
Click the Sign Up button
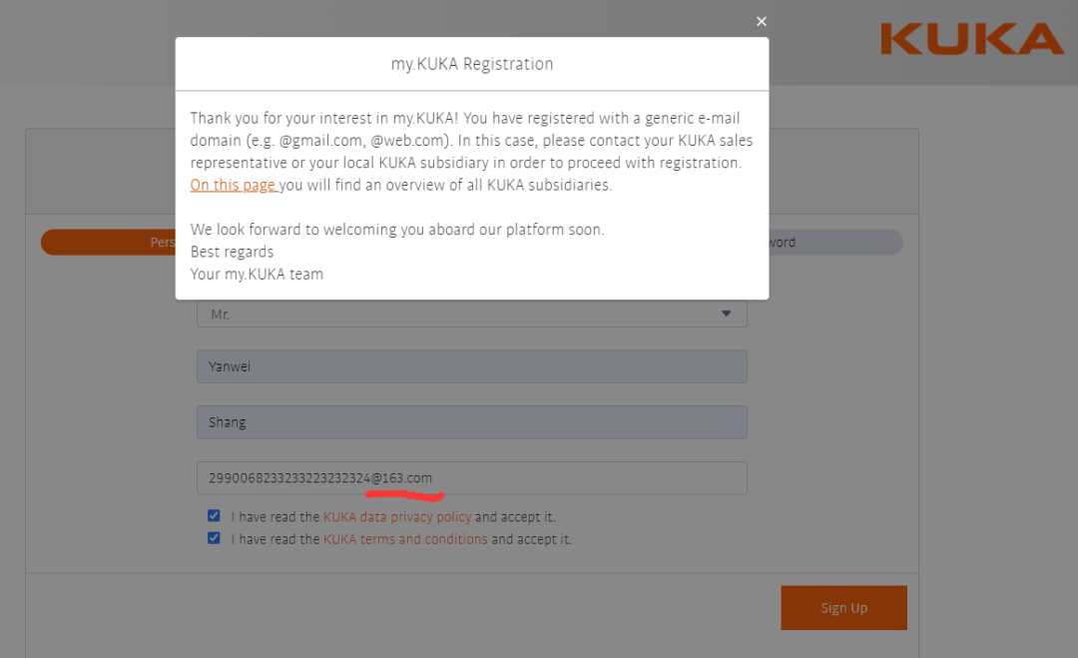[x=843, y=608]
